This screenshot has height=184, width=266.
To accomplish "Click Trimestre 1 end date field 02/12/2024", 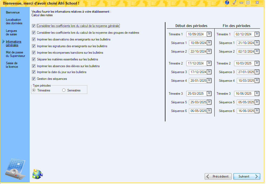I will point(245,34).
